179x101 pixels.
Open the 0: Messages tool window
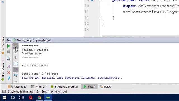point(17,87)
